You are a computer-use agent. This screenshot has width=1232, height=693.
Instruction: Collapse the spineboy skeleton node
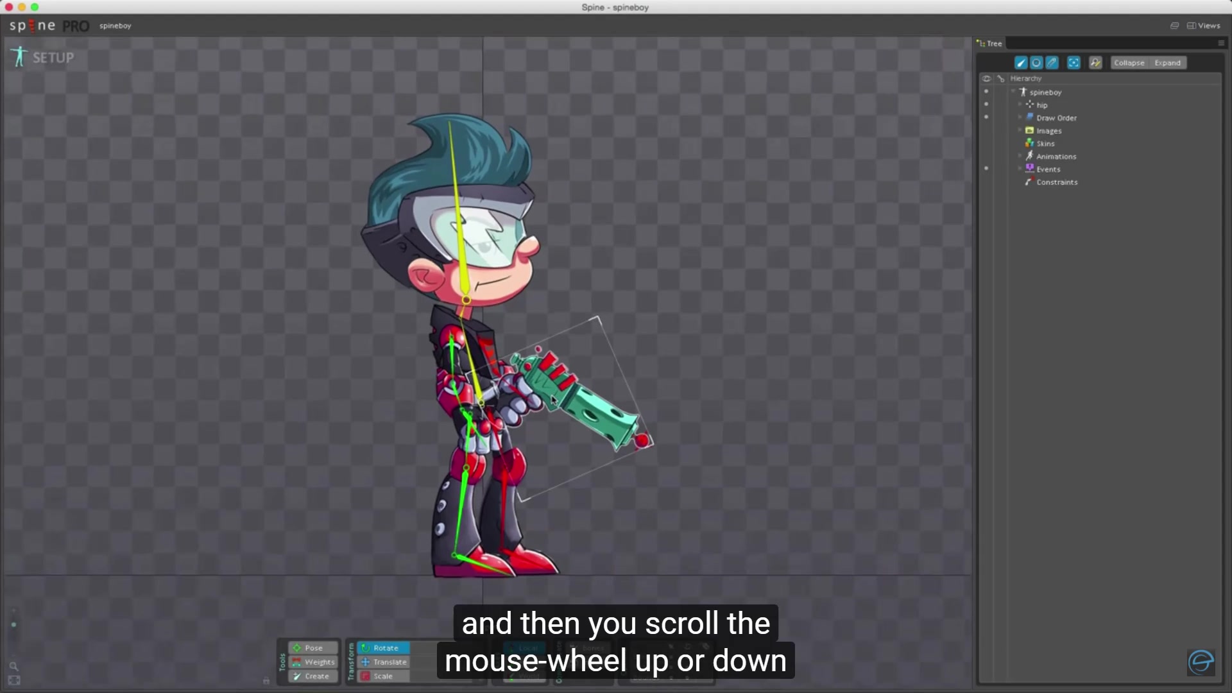pyautogui.click(x=1014, y=92)
